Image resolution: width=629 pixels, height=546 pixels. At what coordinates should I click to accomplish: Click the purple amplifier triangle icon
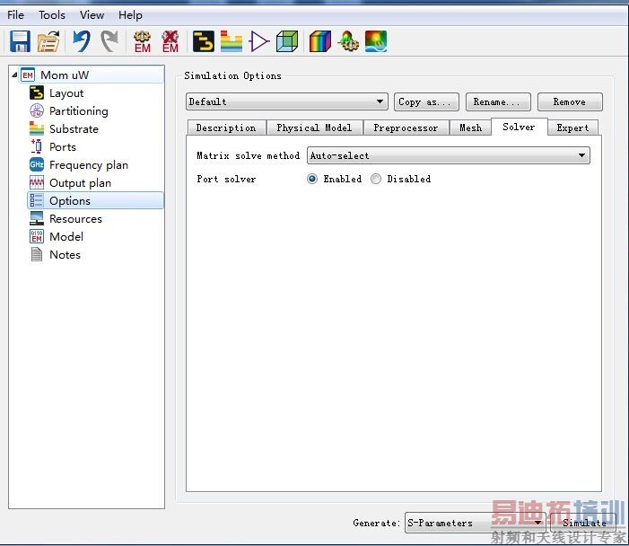tap(258, 41)
